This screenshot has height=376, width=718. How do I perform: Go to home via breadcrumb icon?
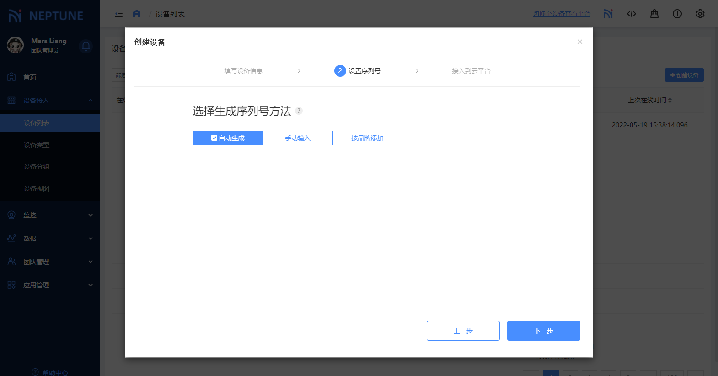point(137,14)
